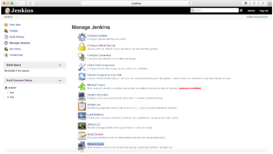
Task: Open the System Log link
Action: 94,104
